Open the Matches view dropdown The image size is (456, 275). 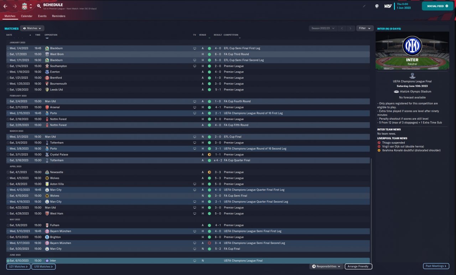[32, 28]
